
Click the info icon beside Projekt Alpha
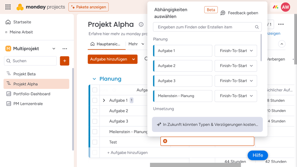click(x=141, y=25)
